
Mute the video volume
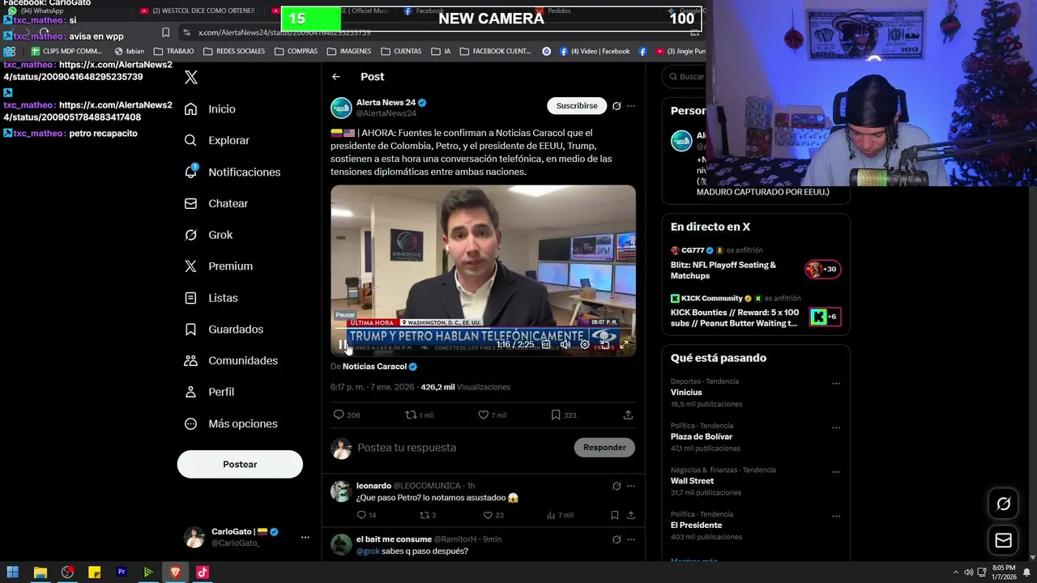565,345
